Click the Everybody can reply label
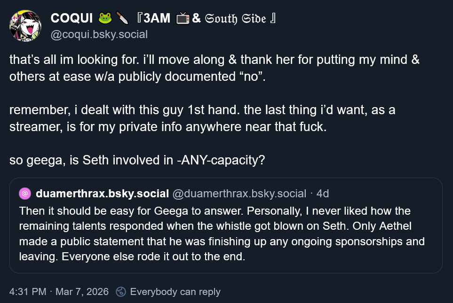 (x=175, y=292)
